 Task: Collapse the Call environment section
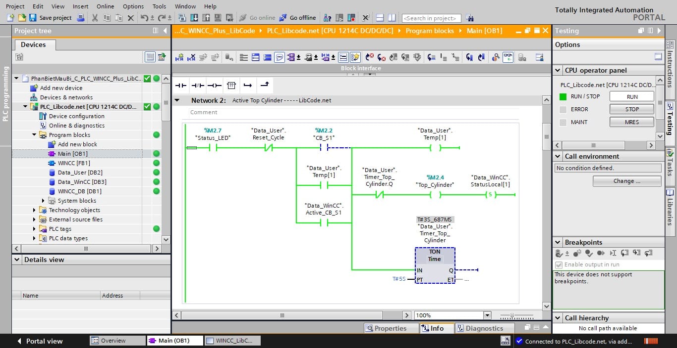pos(558,157)
